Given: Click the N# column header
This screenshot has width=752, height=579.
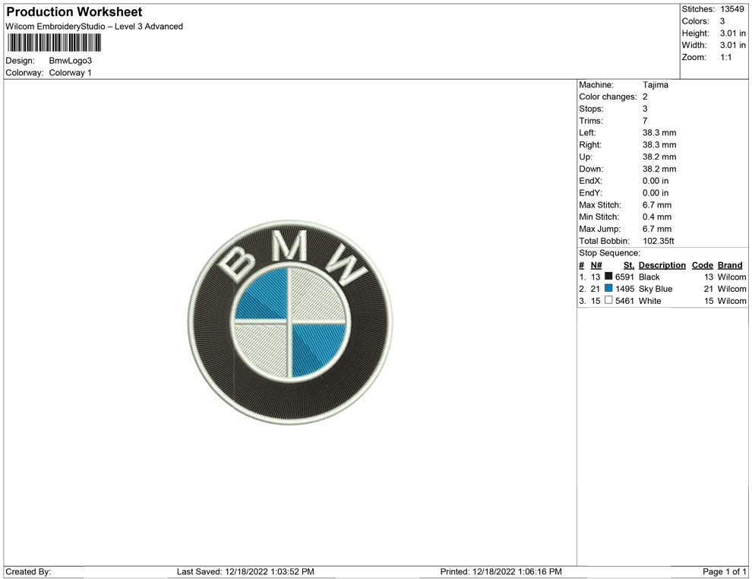Looking at the screenshot, I should (596, 265).
